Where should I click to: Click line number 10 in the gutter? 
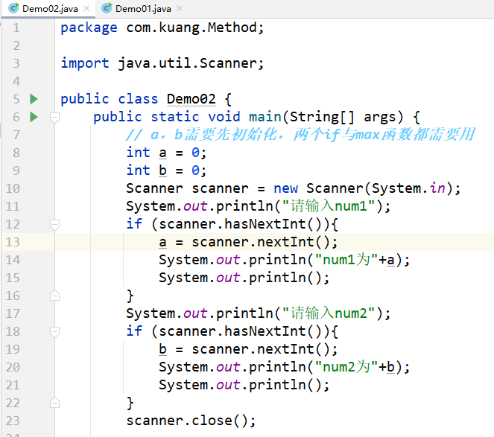(x=13, y=188)
